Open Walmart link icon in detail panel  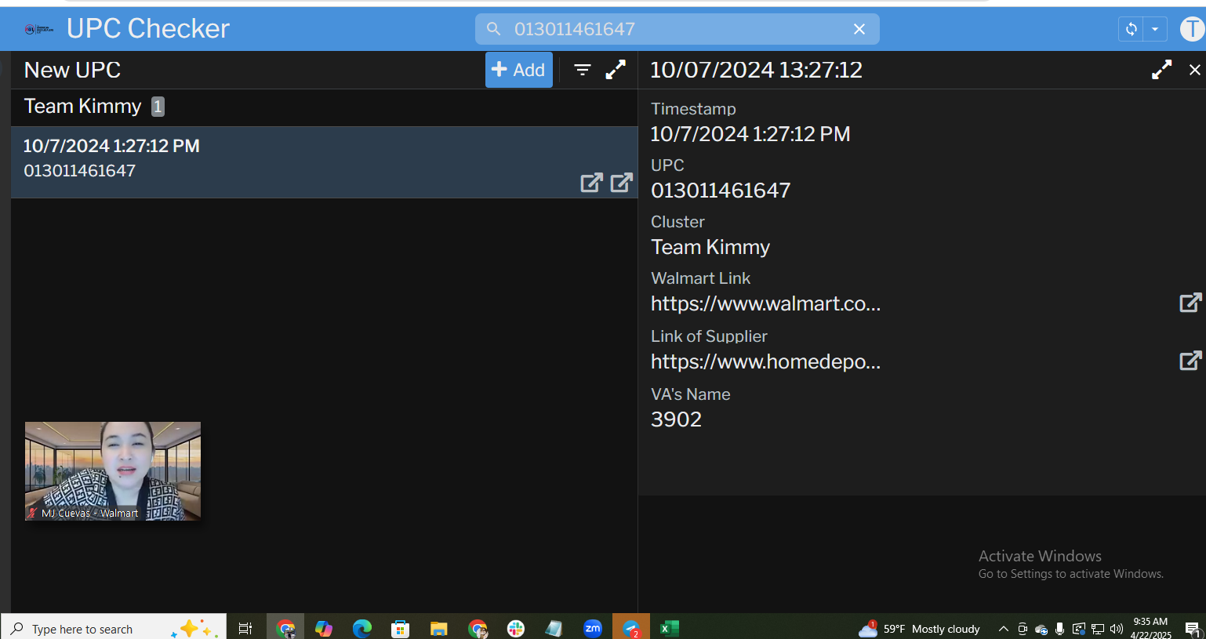point(1190,303)
